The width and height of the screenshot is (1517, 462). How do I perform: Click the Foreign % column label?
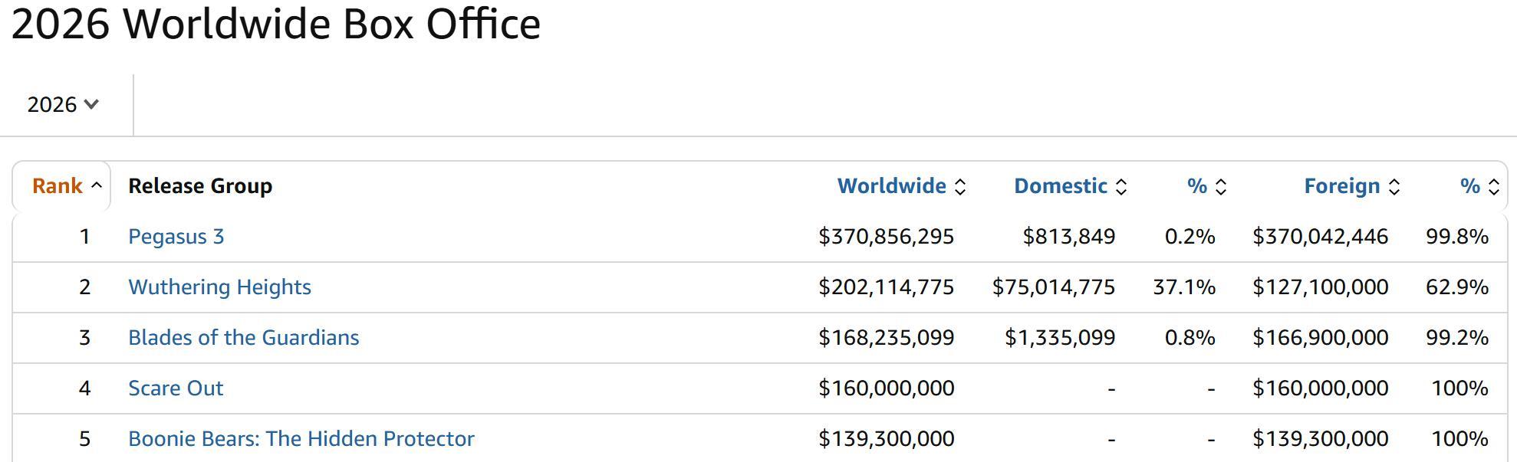click(x=1470, y=186)
